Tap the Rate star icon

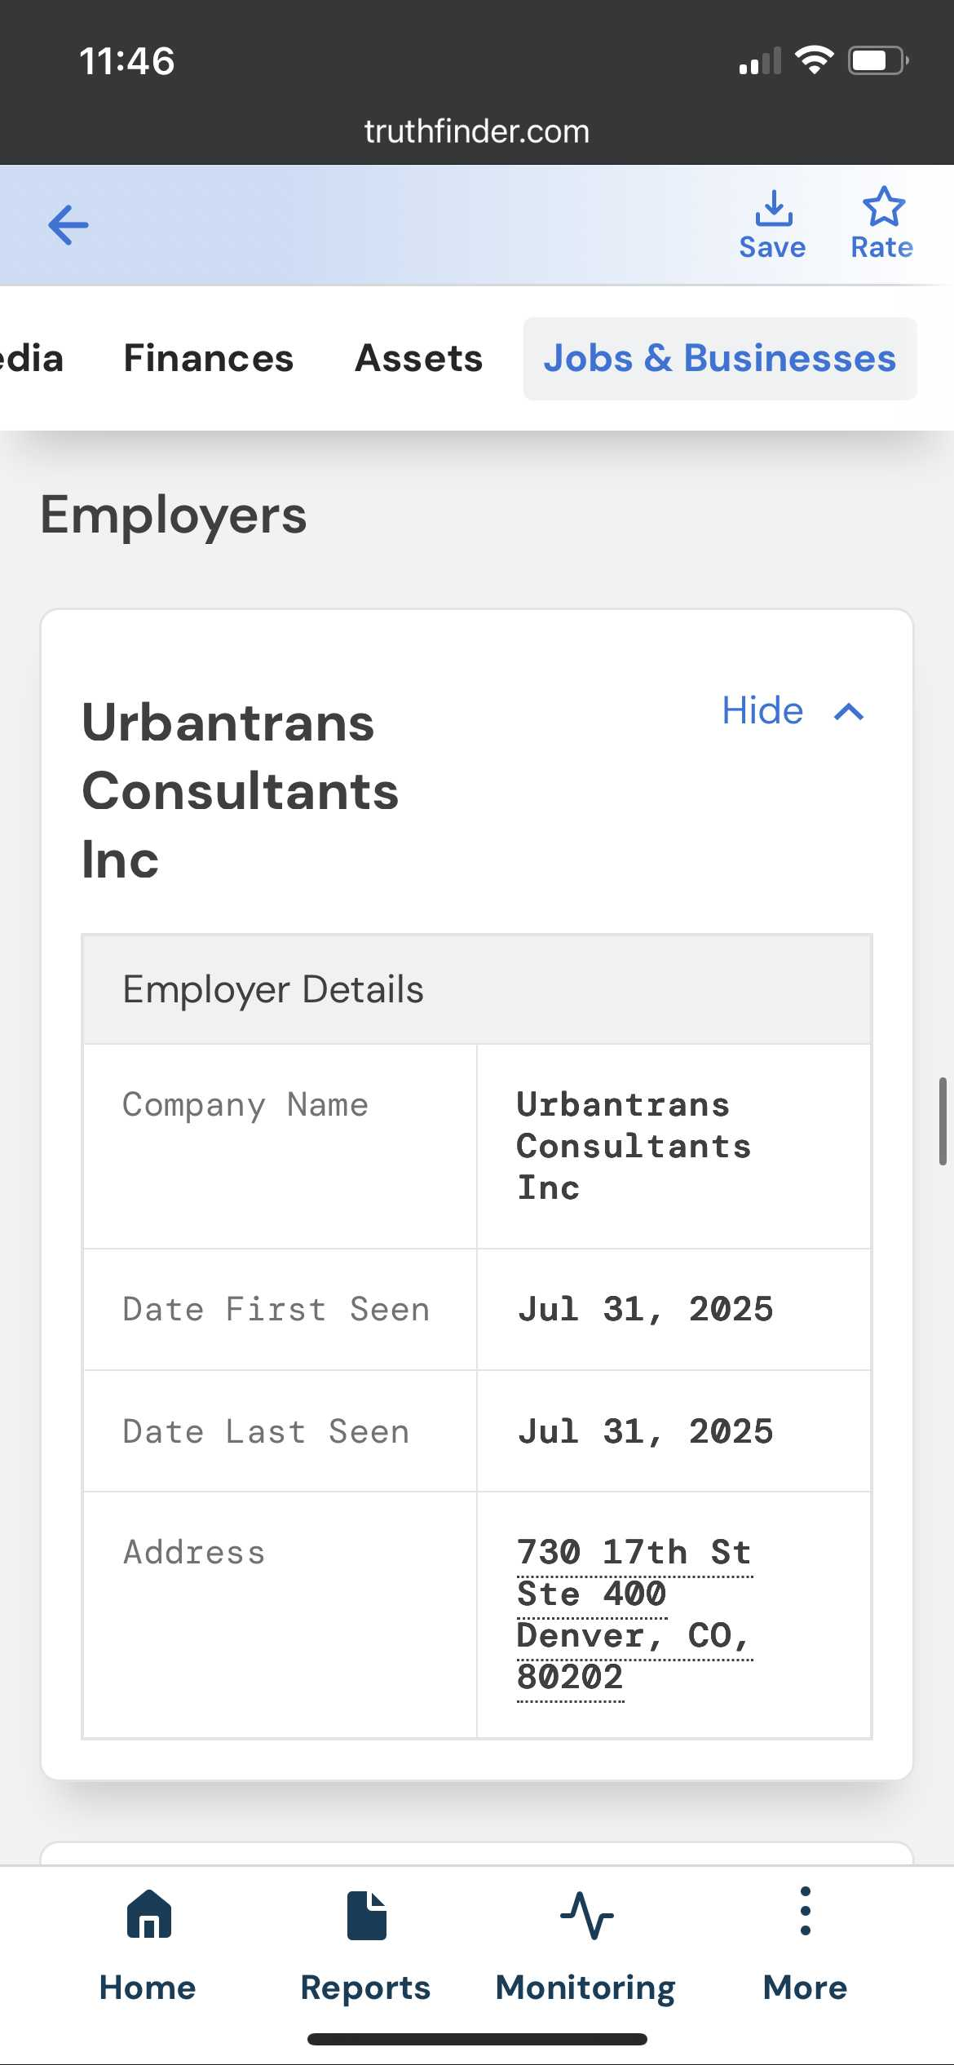(883, 207)
